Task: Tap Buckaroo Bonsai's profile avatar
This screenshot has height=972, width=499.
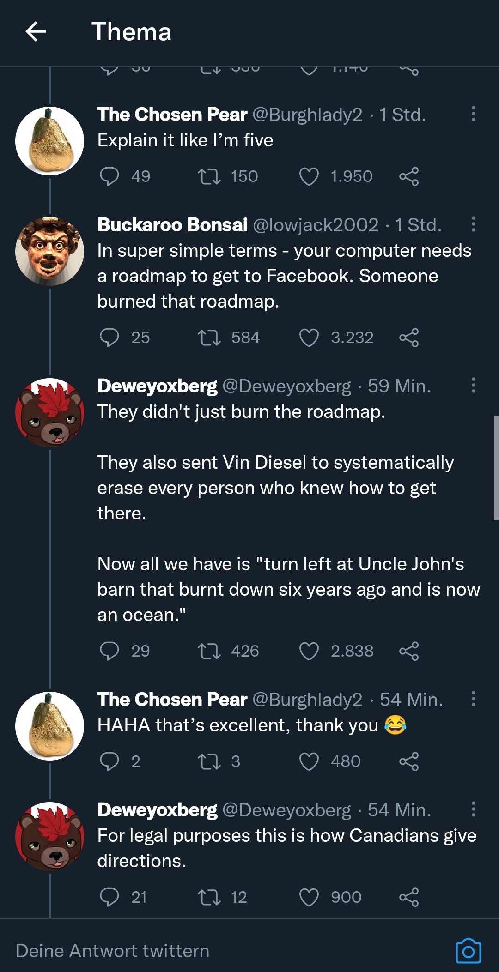Action: pos(49,252)
